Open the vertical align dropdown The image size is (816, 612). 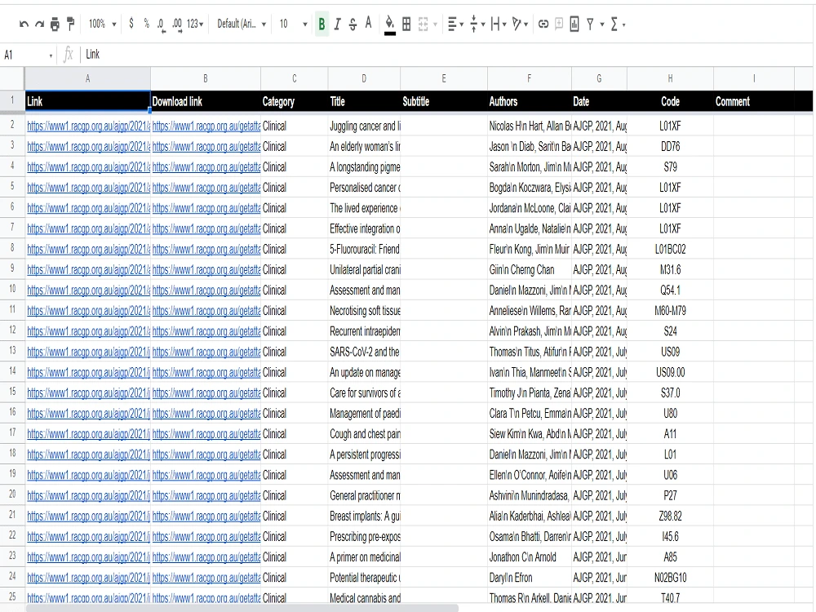click(477, 24)
